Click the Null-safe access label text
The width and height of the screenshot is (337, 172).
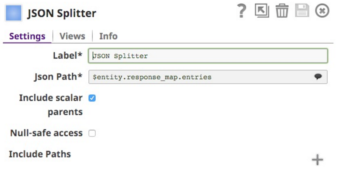pyautogui.click(x=46, y=133)
